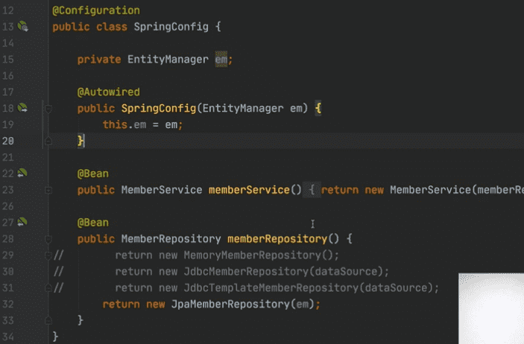
Task: Place caret at closing brace on line 20
Action: 81,141
